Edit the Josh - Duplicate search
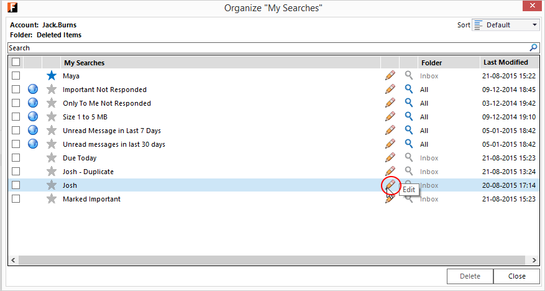This screenshot has width=545, height=291. 390,172
